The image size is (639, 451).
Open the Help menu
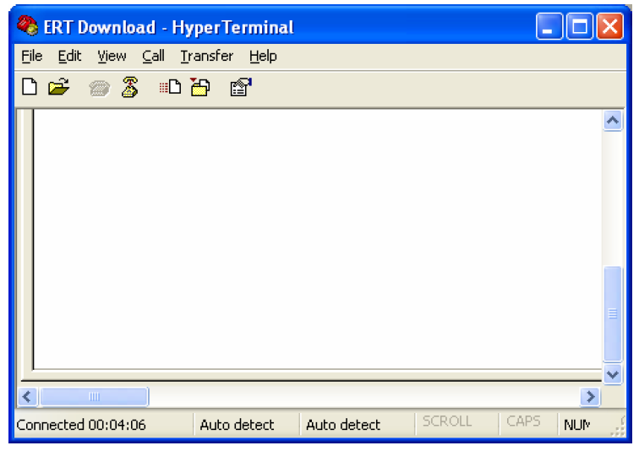pyautogui.click(x=263, y=57)
